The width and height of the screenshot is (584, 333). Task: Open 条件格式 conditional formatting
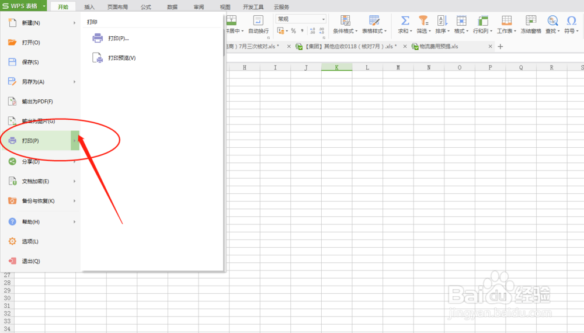point(345,25)
